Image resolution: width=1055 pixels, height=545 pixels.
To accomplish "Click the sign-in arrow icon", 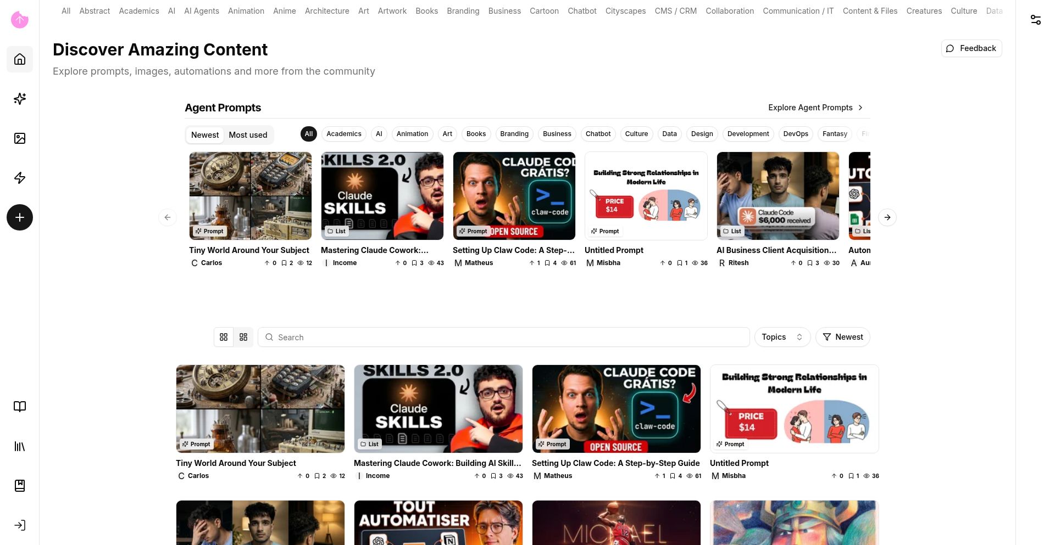I will tap(20, 525).
